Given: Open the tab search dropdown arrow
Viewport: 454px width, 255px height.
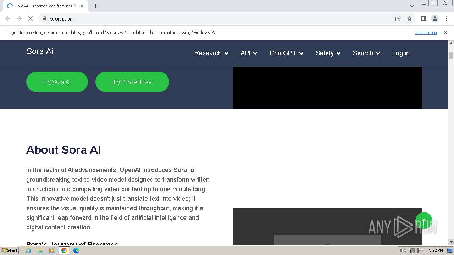Looking at the screenshot, I should [412, 6].
